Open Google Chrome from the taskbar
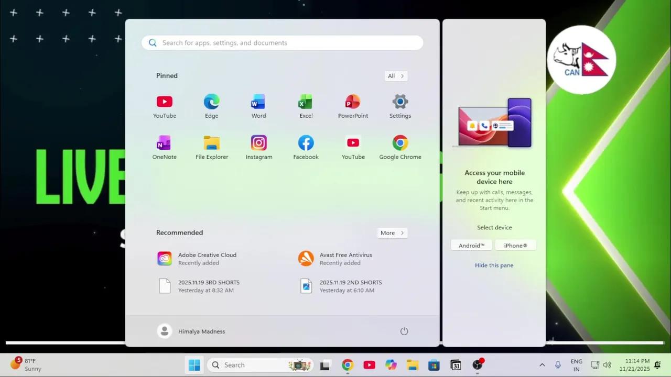 pos(347,365)
